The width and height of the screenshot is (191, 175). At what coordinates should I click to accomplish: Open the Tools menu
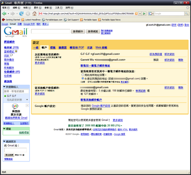(x=59, y=8)
